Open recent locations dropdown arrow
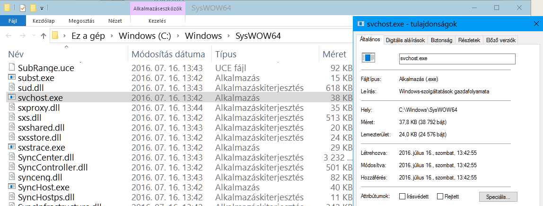The height and width of the screenshot is (206, 543). tap(33, 36)
